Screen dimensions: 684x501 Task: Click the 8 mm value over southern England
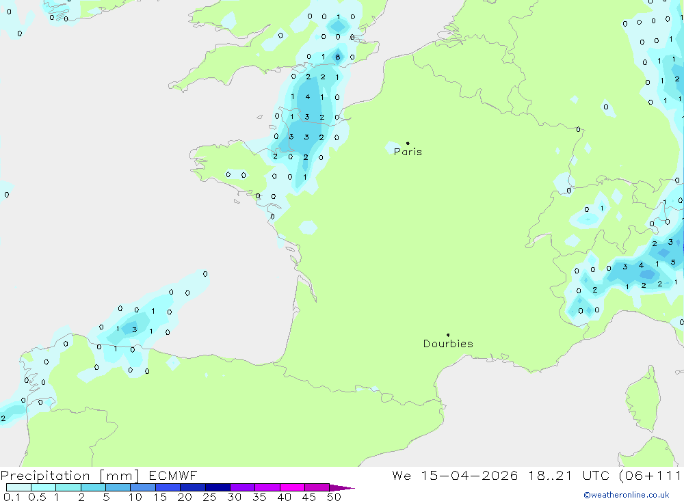(x=337, y=57)
